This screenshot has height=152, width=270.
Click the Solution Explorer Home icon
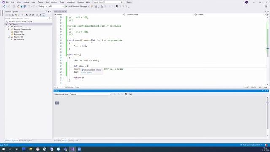point(13,15)
